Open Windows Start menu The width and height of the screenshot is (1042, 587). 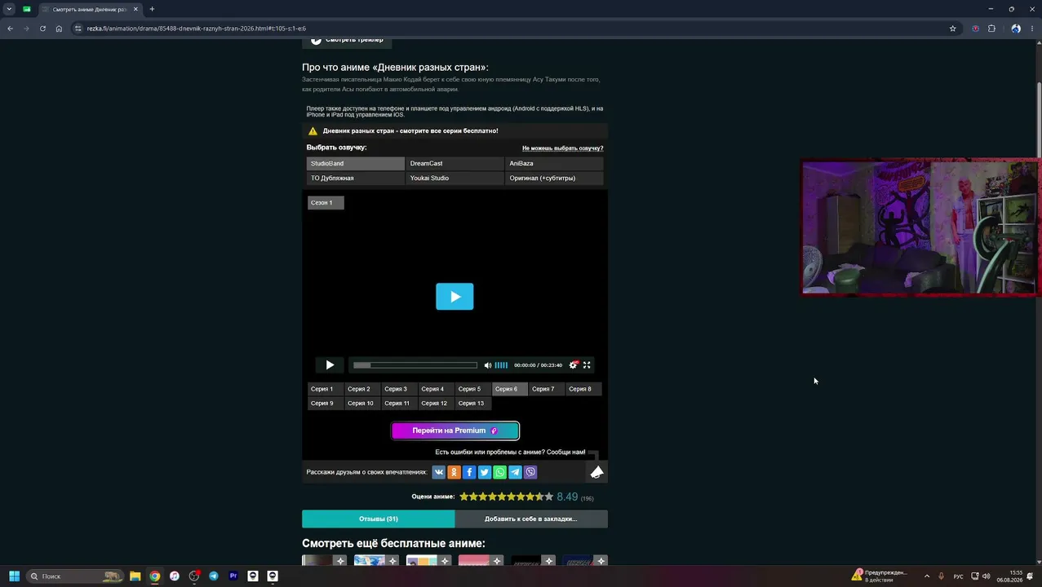pyautogui.click(x=14, y=576)
